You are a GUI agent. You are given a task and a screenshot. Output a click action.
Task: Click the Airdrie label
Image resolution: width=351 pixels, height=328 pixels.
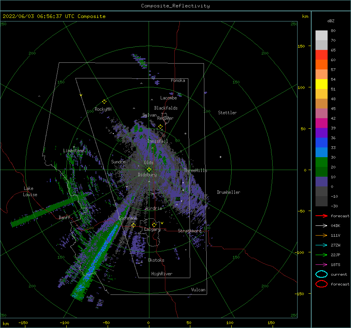154,208
